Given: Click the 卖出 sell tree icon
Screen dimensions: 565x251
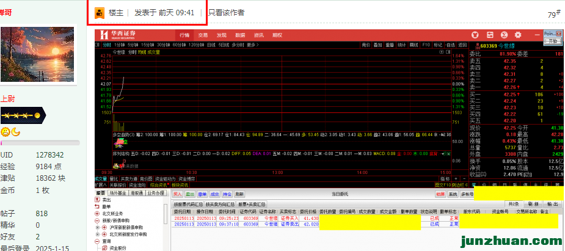Looking at the screenshot, I should [x=97, y=200].
